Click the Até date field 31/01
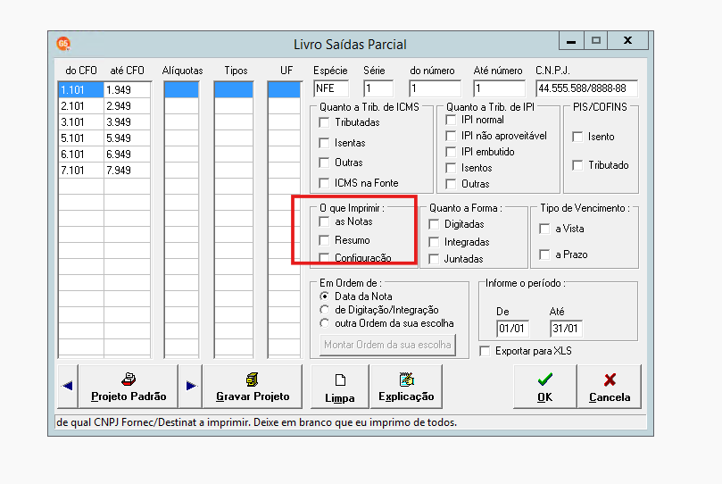 [x=566, y=329]
